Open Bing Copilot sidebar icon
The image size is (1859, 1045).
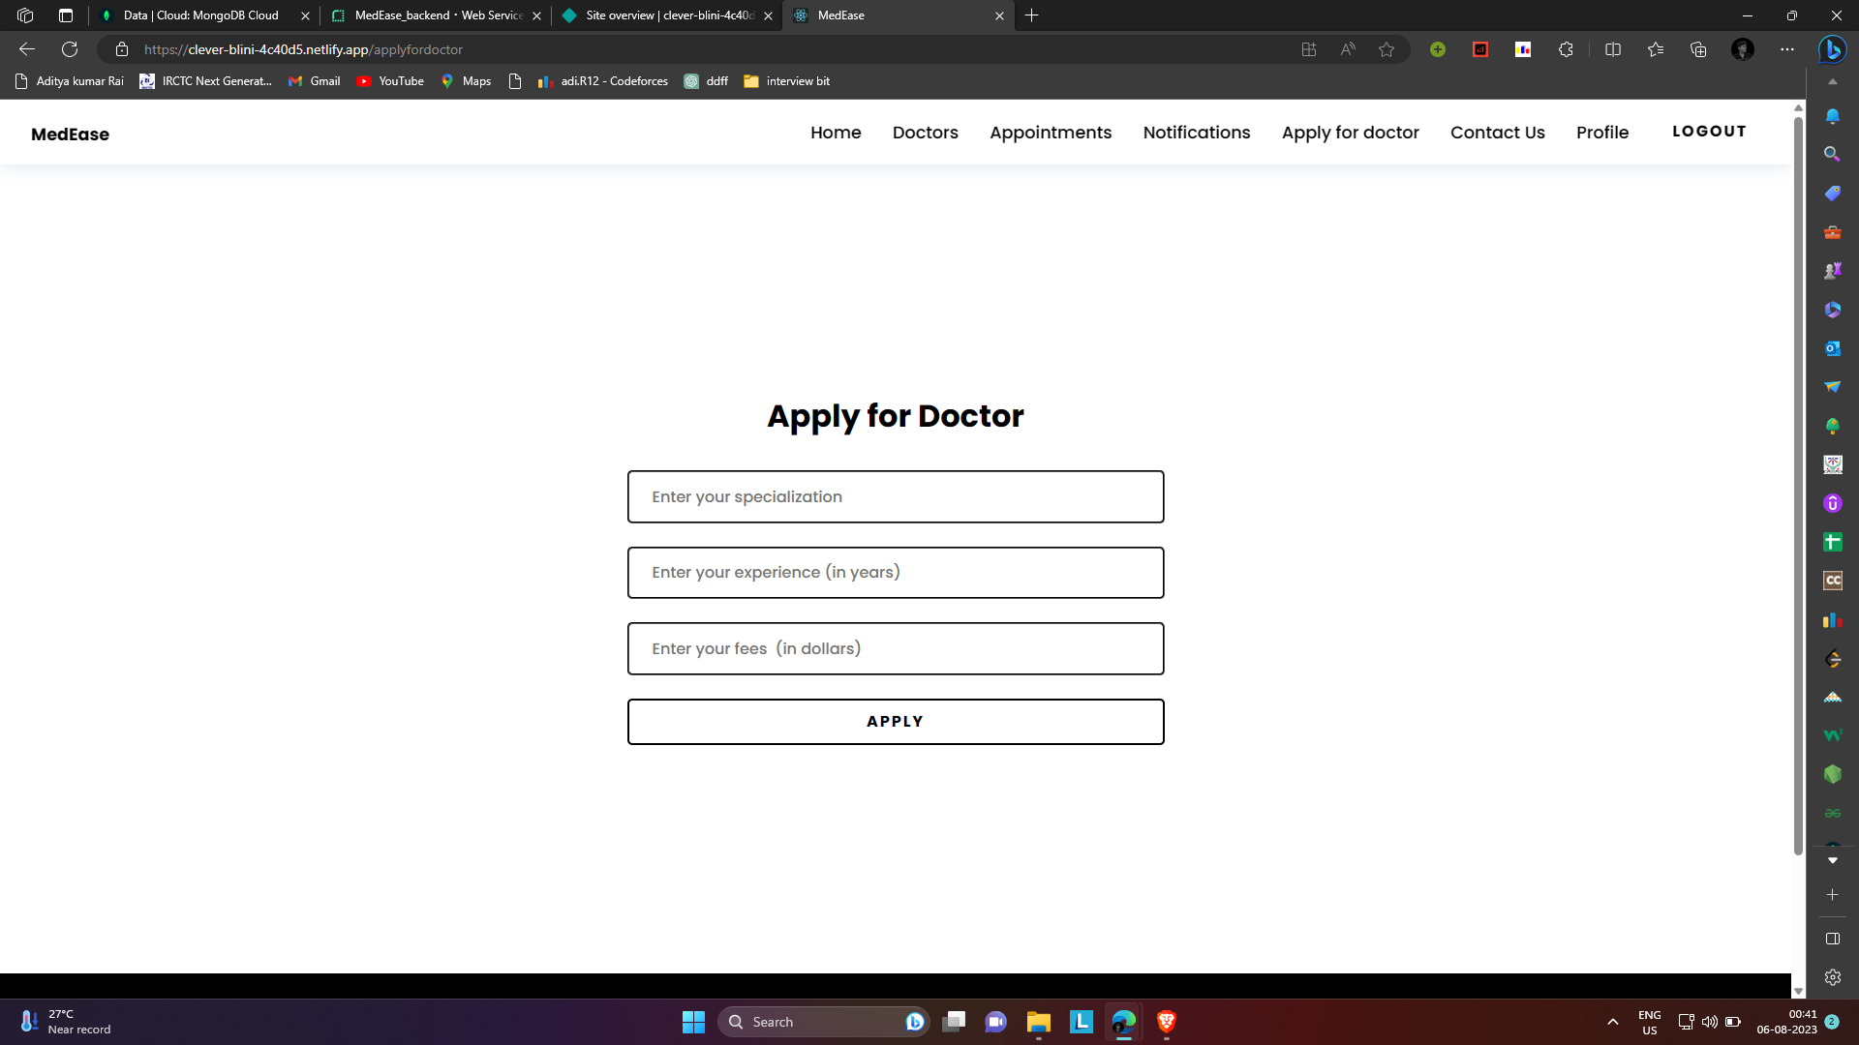tap(1832, 49)
